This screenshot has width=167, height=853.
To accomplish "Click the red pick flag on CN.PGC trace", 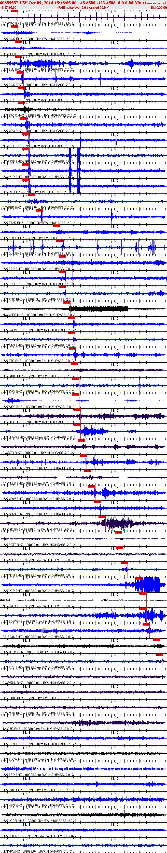I will point(14,11).
